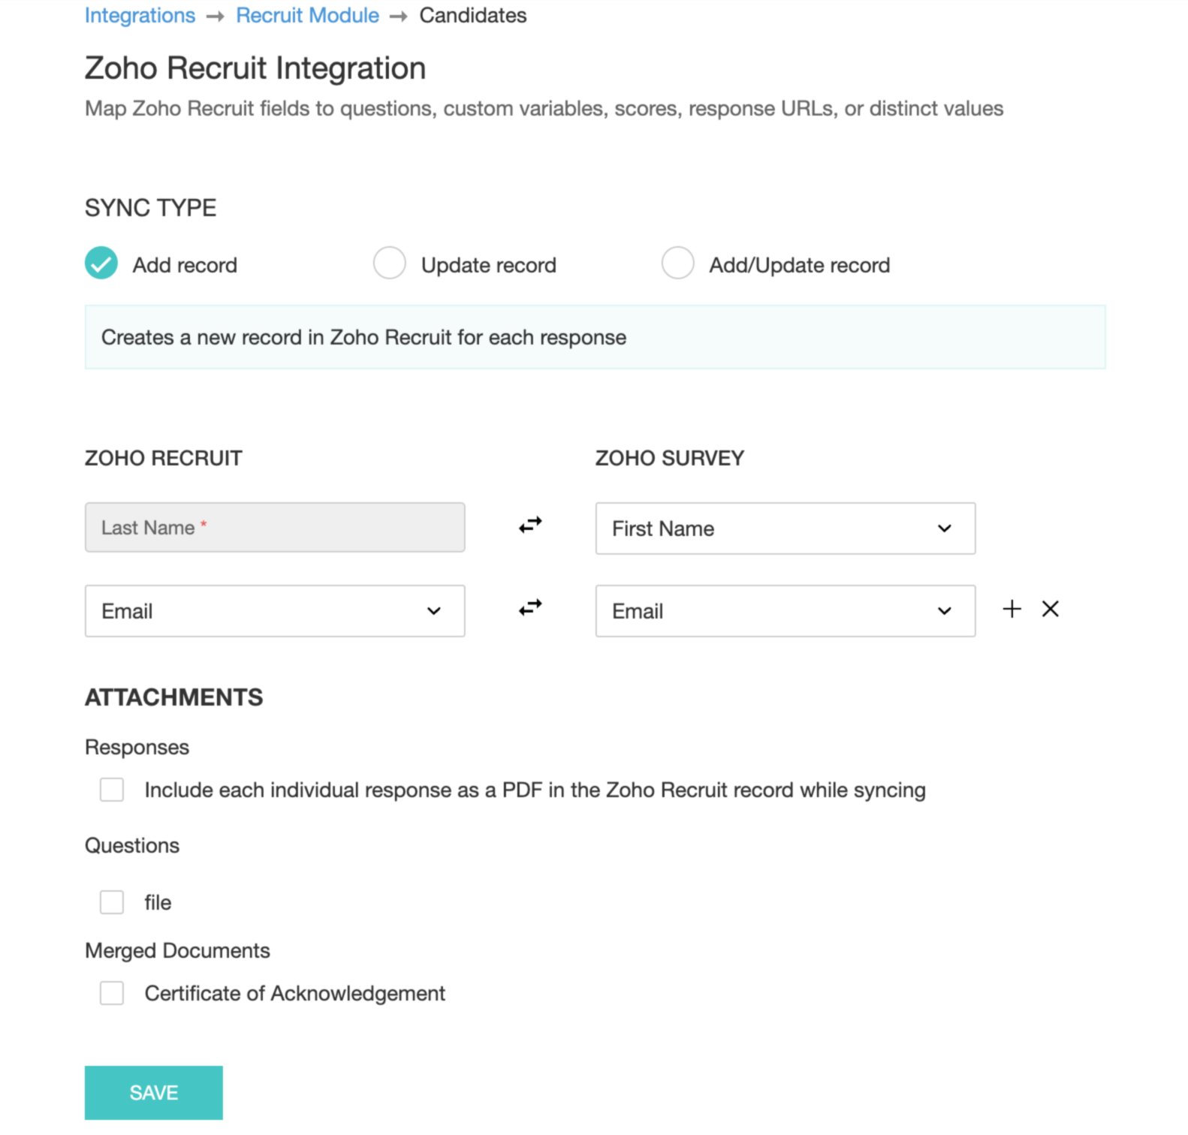Image resolution: width=1188 pixels, height=1135 pixels.
Task: Click swap arrows icon beside Last Name
Action: point(530,525)
